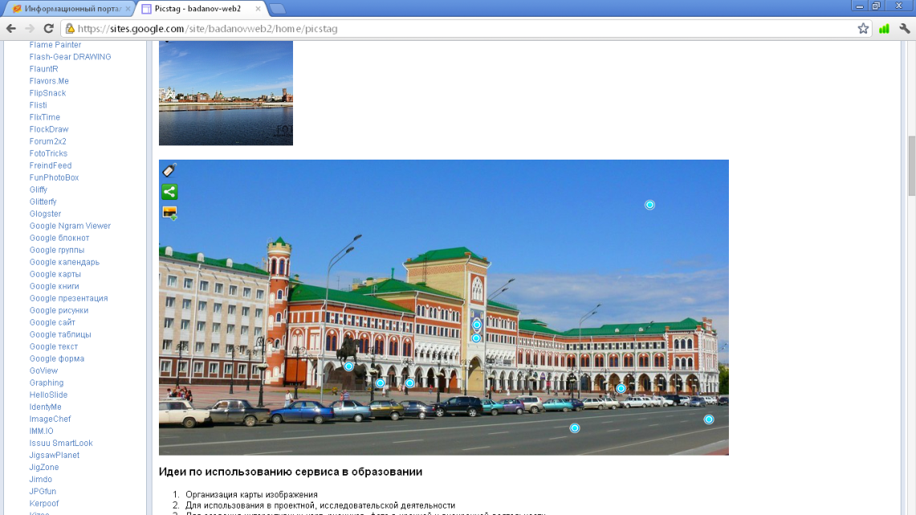Viewport: 916px width, 515px height.
Task: Open the Forum2x2 link
Action: coord(47,141)
